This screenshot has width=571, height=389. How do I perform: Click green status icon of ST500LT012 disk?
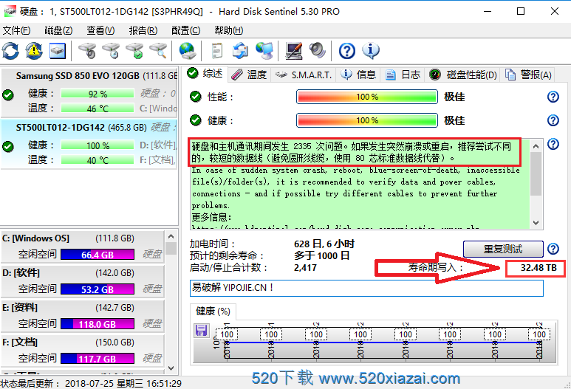pos(8,147)
